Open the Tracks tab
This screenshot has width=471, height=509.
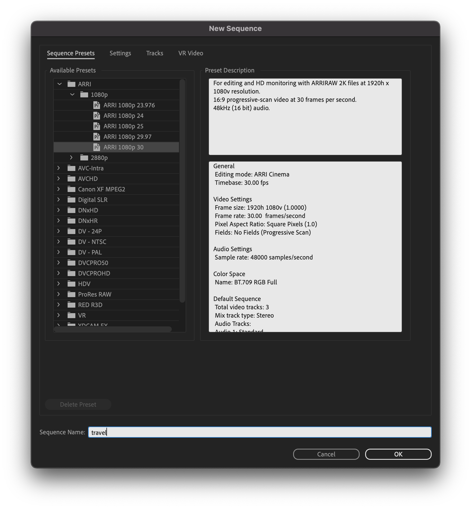[155, 53]
